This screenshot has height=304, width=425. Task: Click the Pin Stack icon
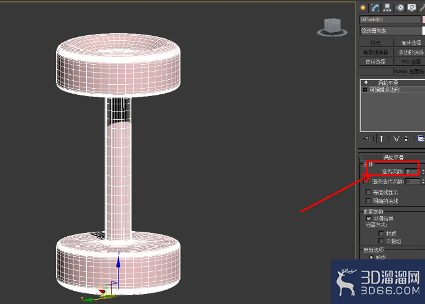point(367,139)
